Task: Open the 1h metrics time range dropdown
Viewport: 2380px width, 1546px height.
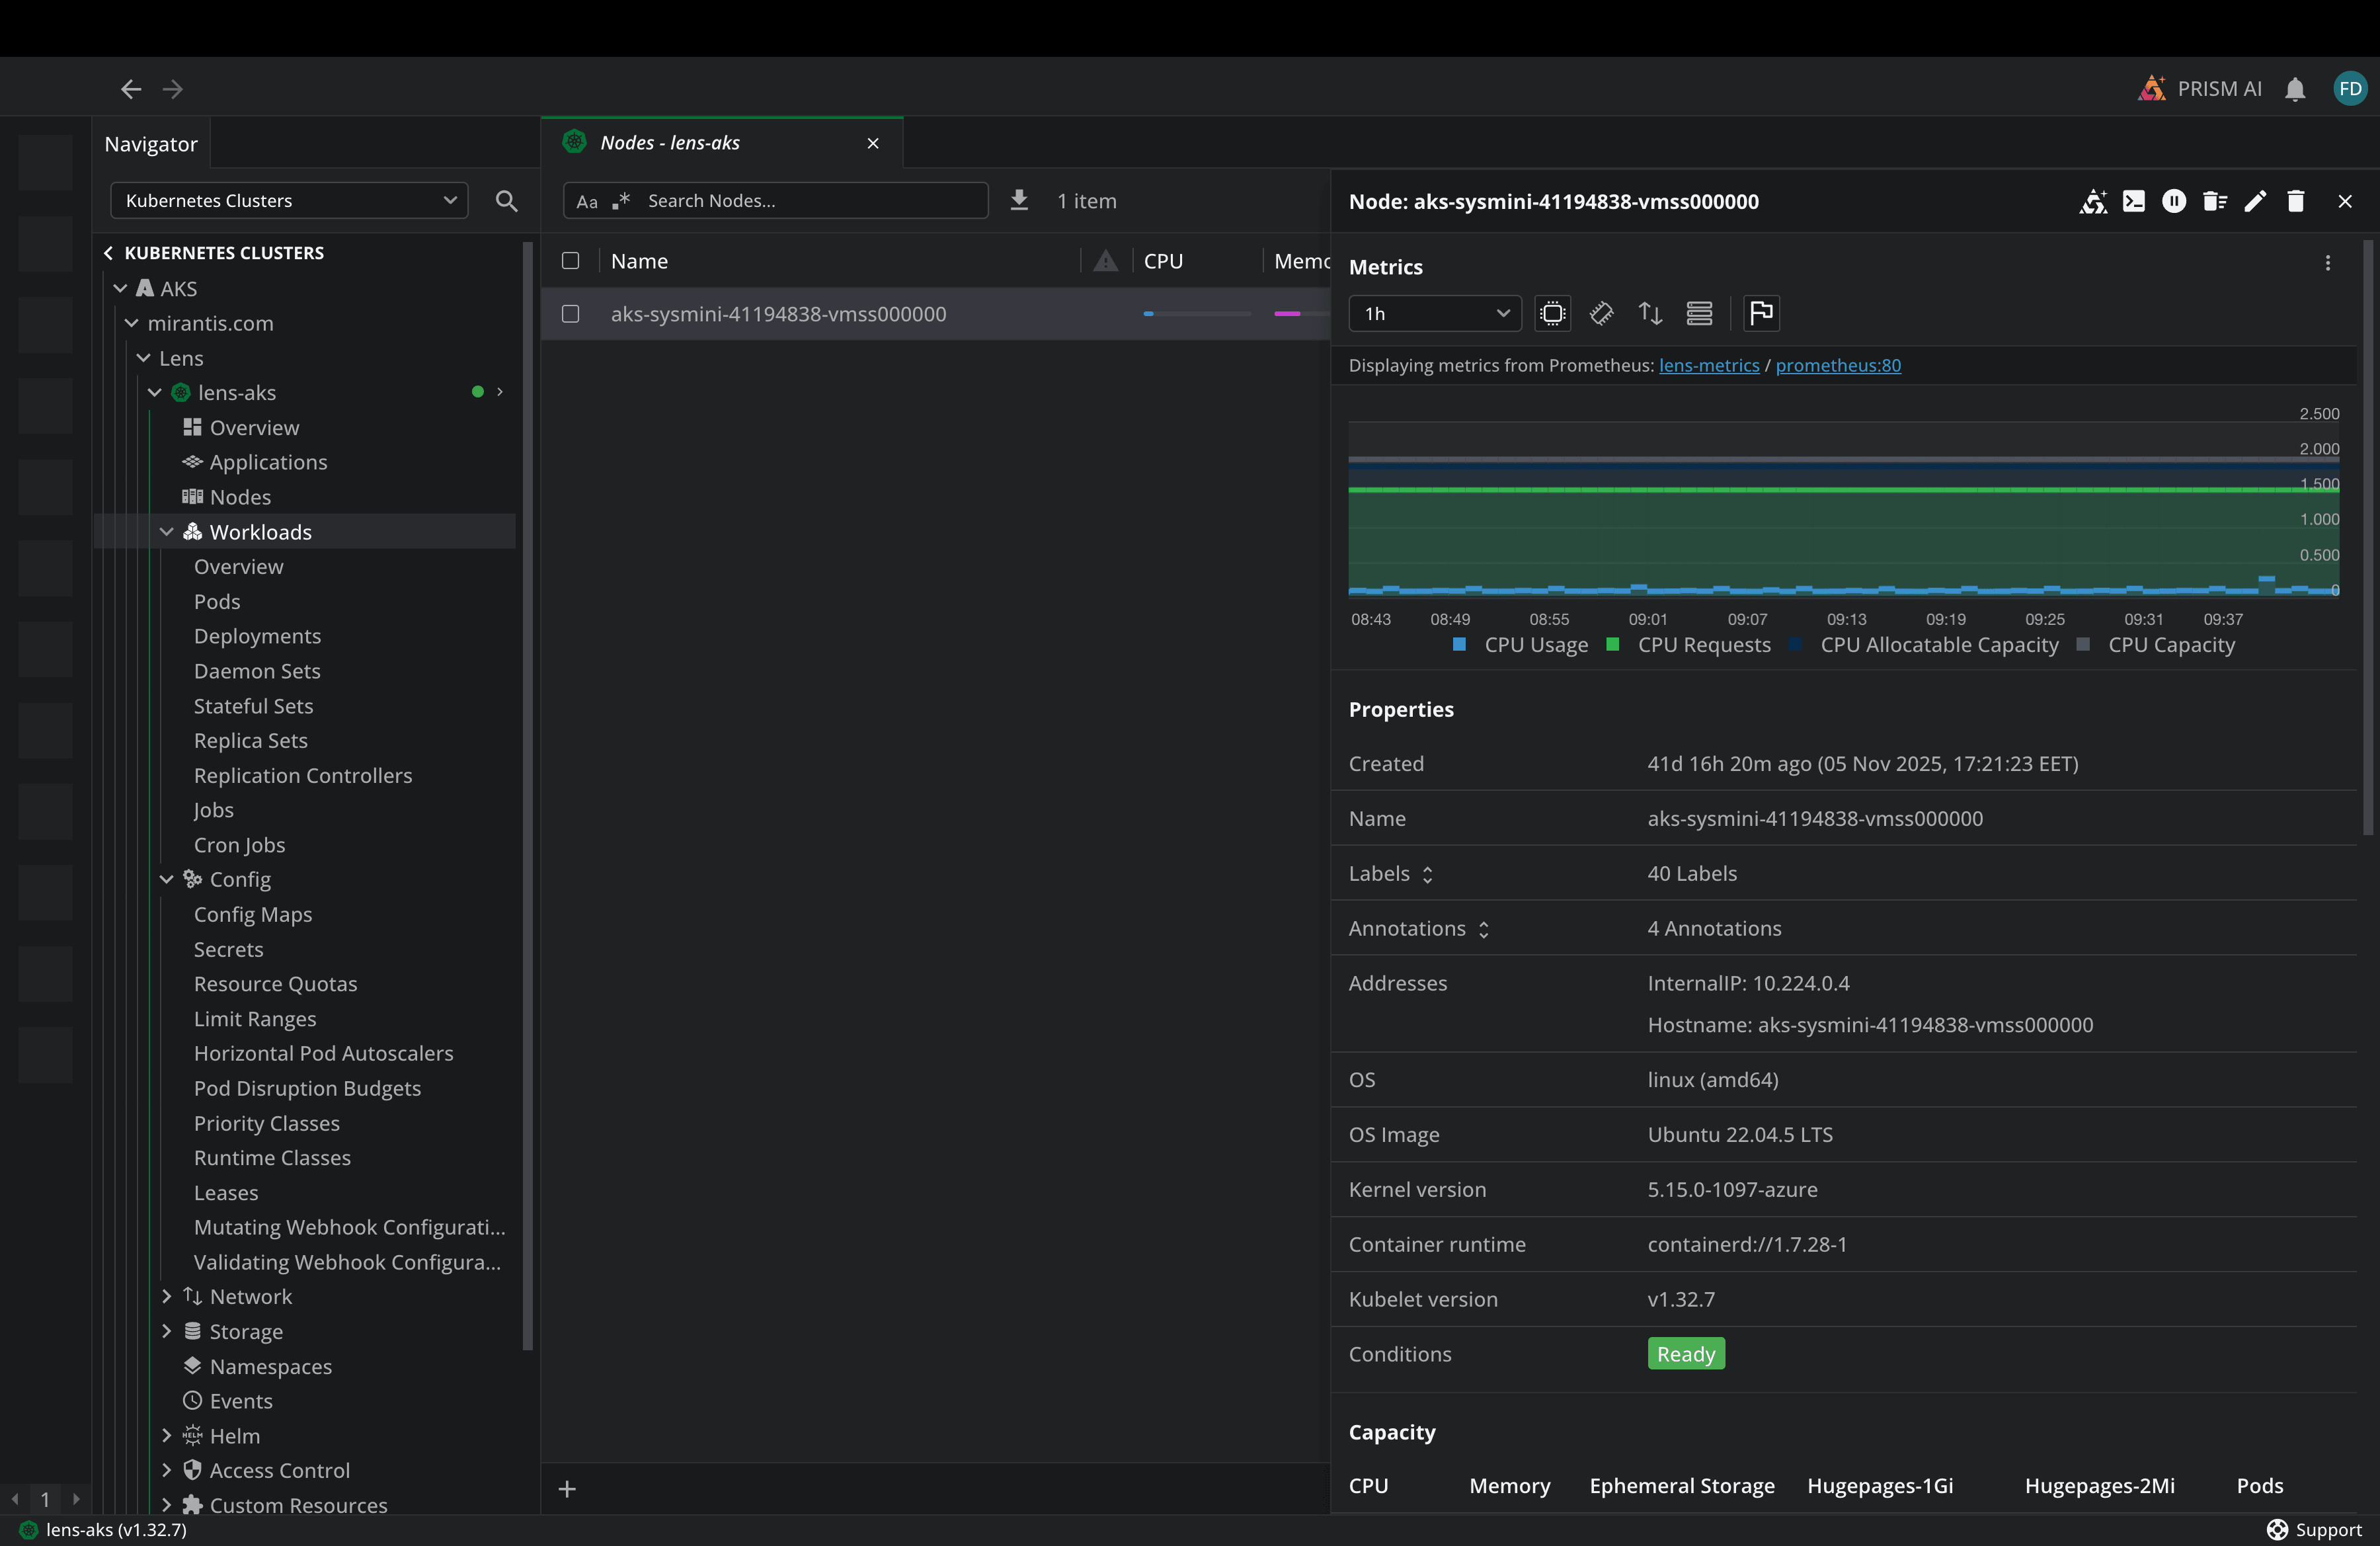Action: pos(1434,313)
